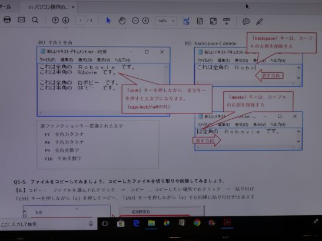The width and height of the screenshot is (322, 241).
Task: Click the print icon in toolbar
Action: (7, 19)
